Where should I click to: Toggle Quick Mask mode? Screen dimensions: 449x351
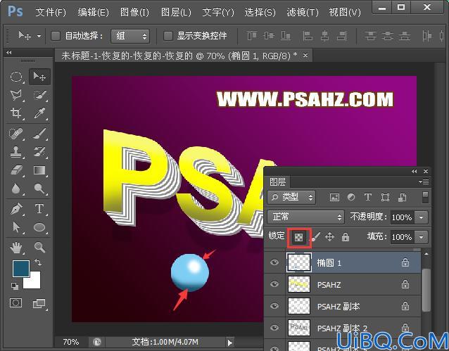(x=15, y=302)
